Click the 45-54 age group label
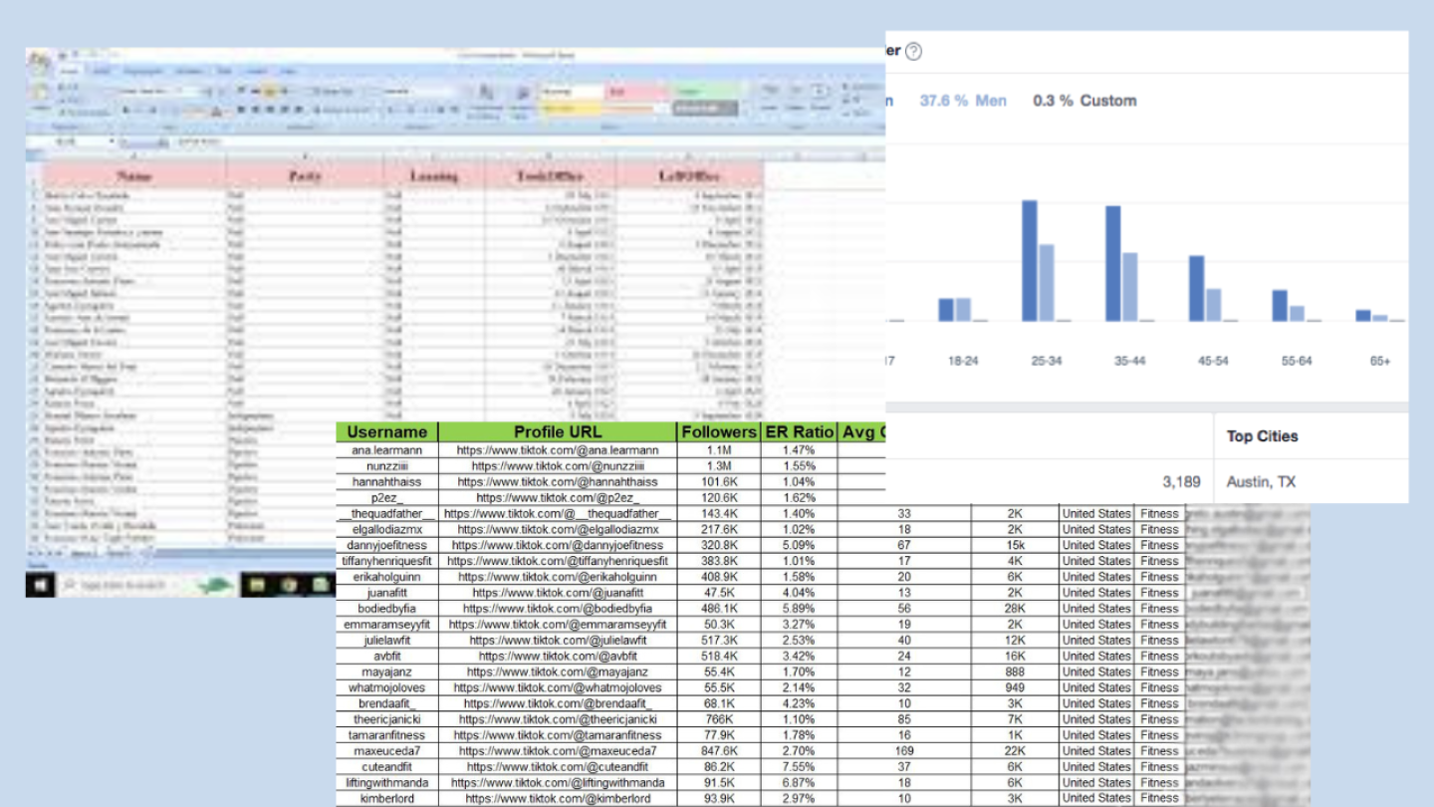The image size is (1434, 807). pyautogui.click(x=1213, y=361)
